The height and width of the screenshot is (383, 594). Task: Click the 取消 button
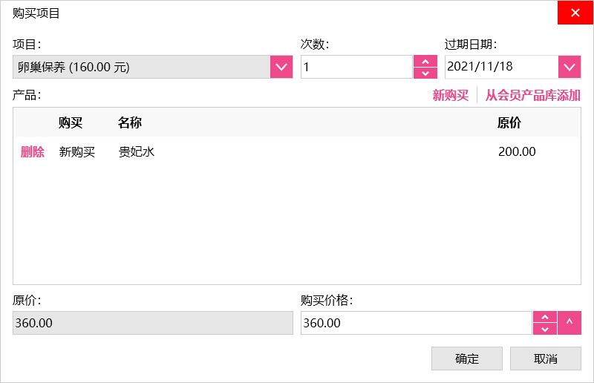tap(546, 359)
